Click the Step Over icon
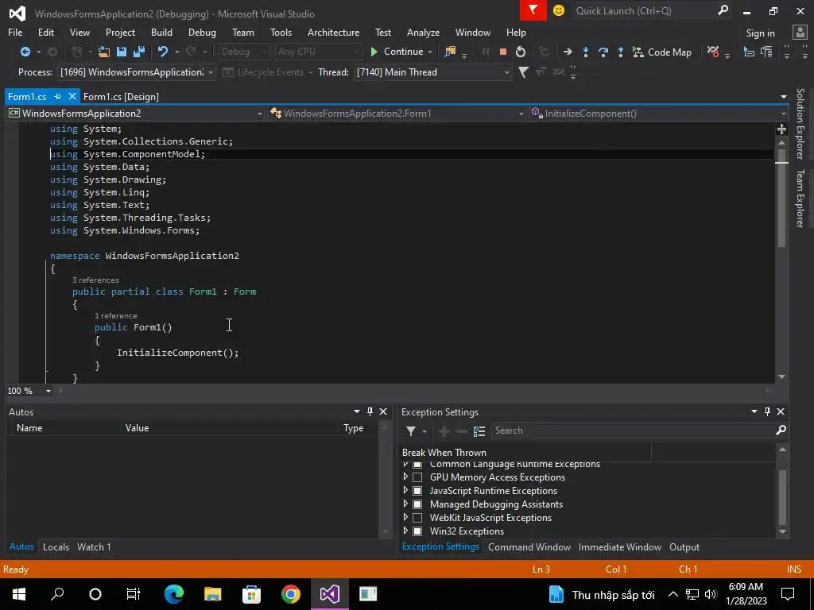The height and width of the screenshot is (610, 814). 603,52
